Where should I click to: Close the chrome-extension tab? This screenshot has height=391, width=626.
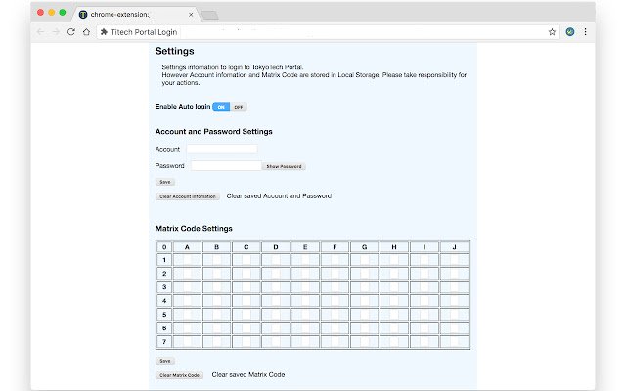(191, 15)
